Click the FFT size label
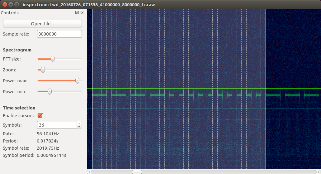The width and height of the screenshot is (321, 174). point(12,59)
